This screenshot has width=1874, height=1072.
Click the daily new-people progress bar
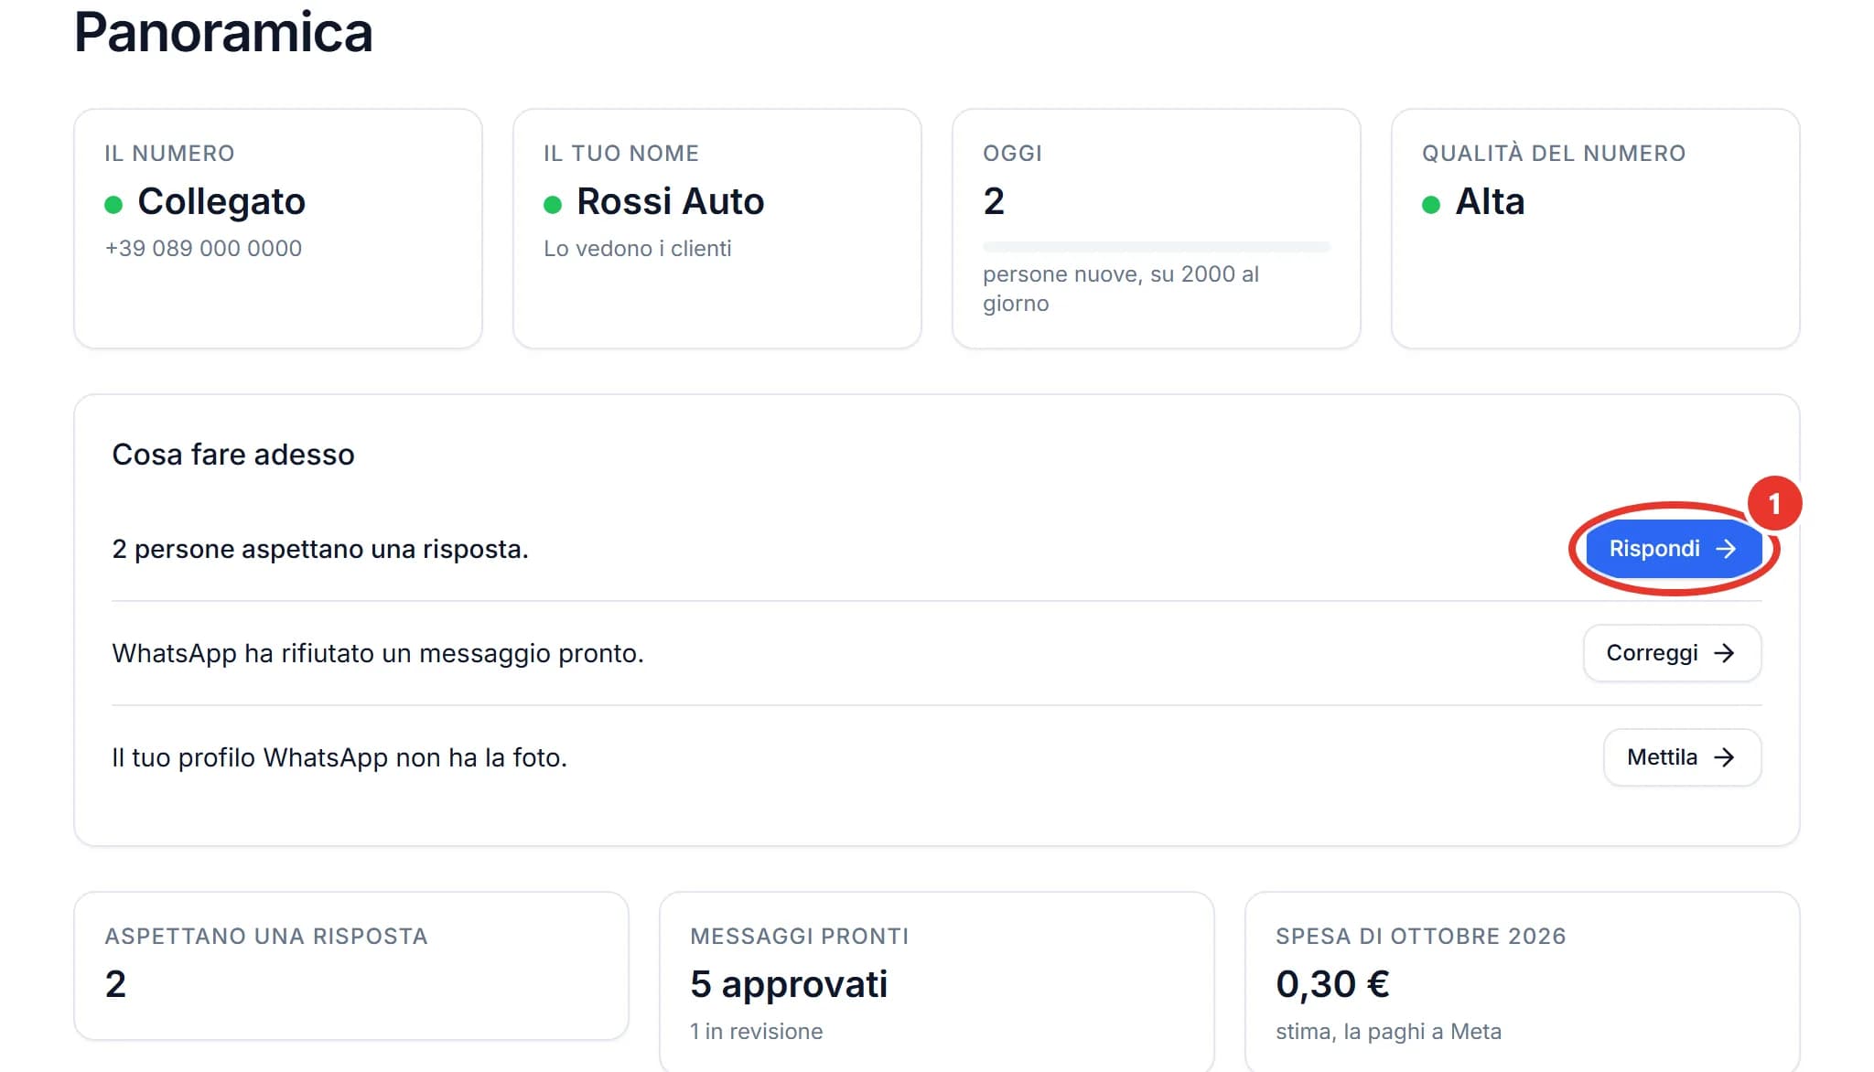pos(1157,246)
